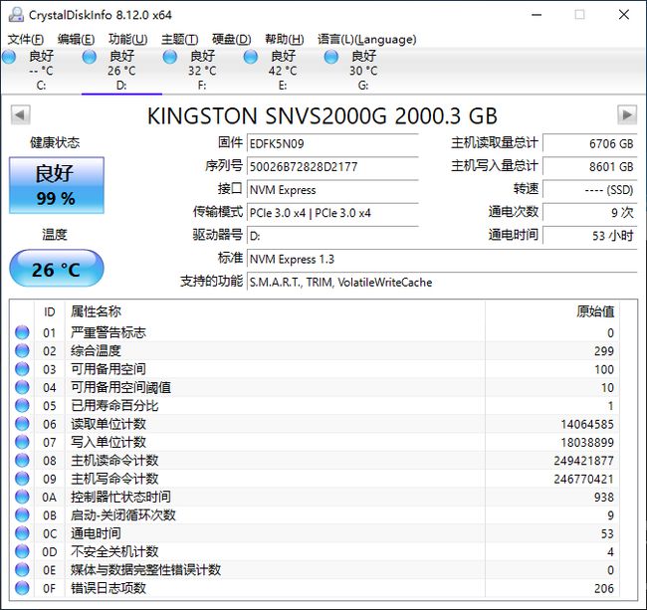Click status orb for attribute 07 写入单位计数

22,442
